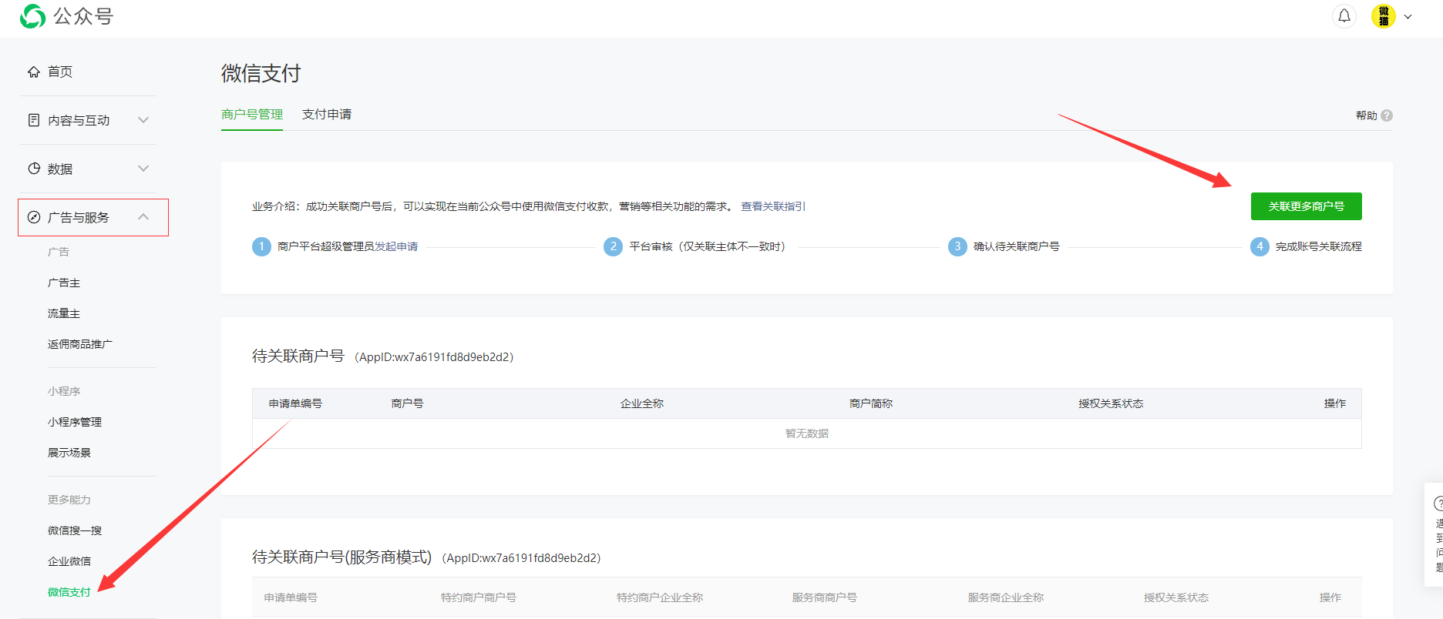Image resolution: width=1443 pixels, height=619 pixels.
Task: Click the question mark help icon
Action: (x=1387, y=115)
